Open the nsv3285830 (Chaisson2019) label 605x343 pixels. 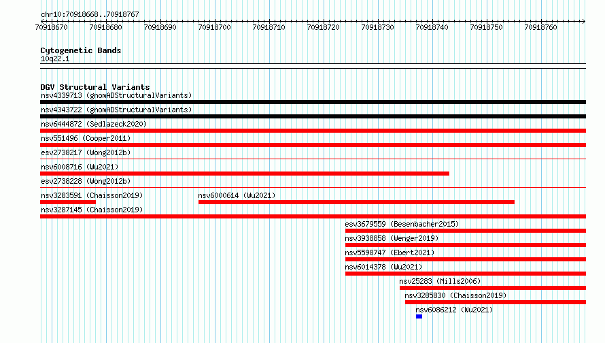(x=455, y=295)
